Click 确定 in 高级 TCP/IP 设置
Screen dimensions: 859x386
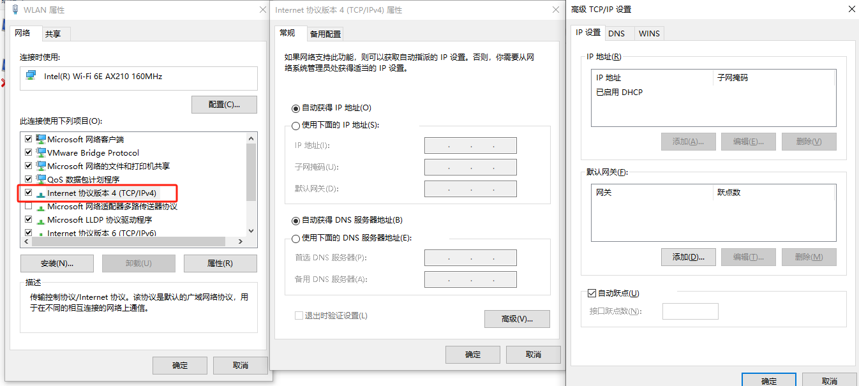pyautogui.click(x=769, y=380)
